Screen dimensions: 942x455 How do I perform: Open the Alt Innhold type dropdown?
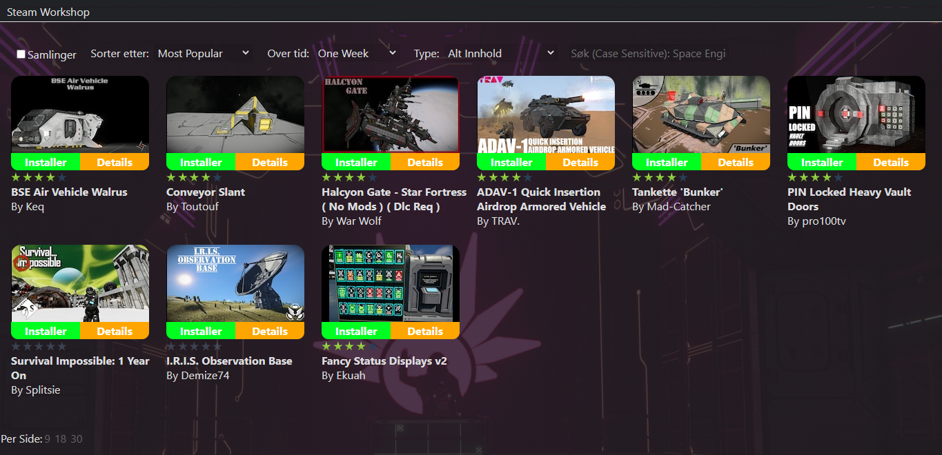502,53
